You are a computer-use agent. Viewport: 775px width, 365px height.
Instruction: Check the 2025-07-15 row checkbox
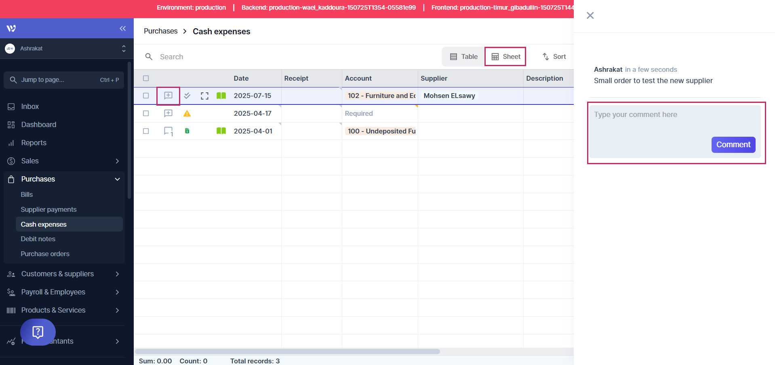[146, 96]
